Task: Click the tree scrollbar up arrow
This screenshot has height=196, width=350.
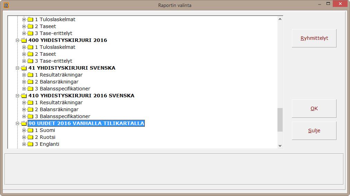Action: pos(280,19)
